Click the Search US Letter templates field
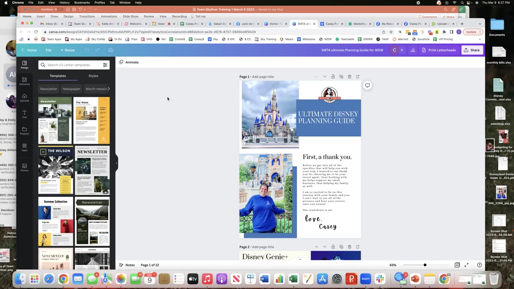The width and height of the screenshot is (514, 289). (74, 65)
